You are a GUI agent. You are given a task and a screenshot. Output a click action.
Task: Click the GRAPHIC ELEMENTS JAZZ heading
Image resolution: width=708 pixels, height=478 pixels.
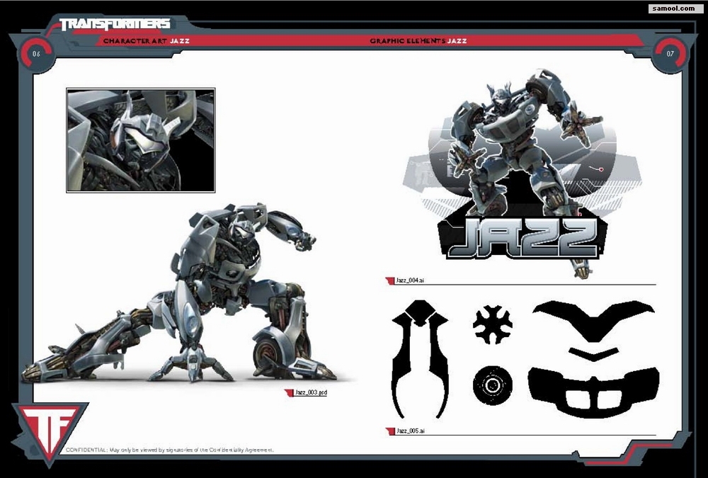point(418,40)
